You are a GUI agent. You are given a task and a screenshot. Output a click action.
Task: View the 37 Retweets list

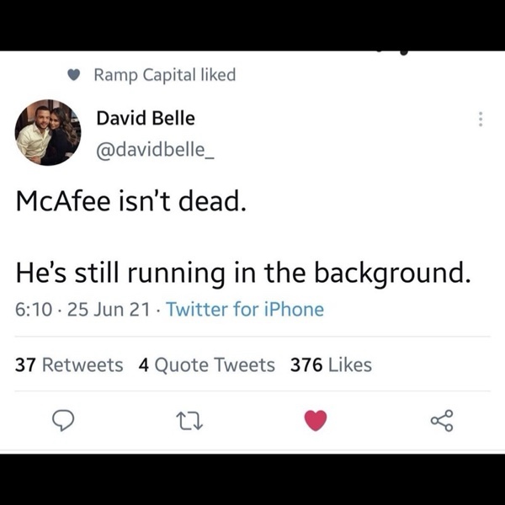pyautogui.click(x=69, y=364)
